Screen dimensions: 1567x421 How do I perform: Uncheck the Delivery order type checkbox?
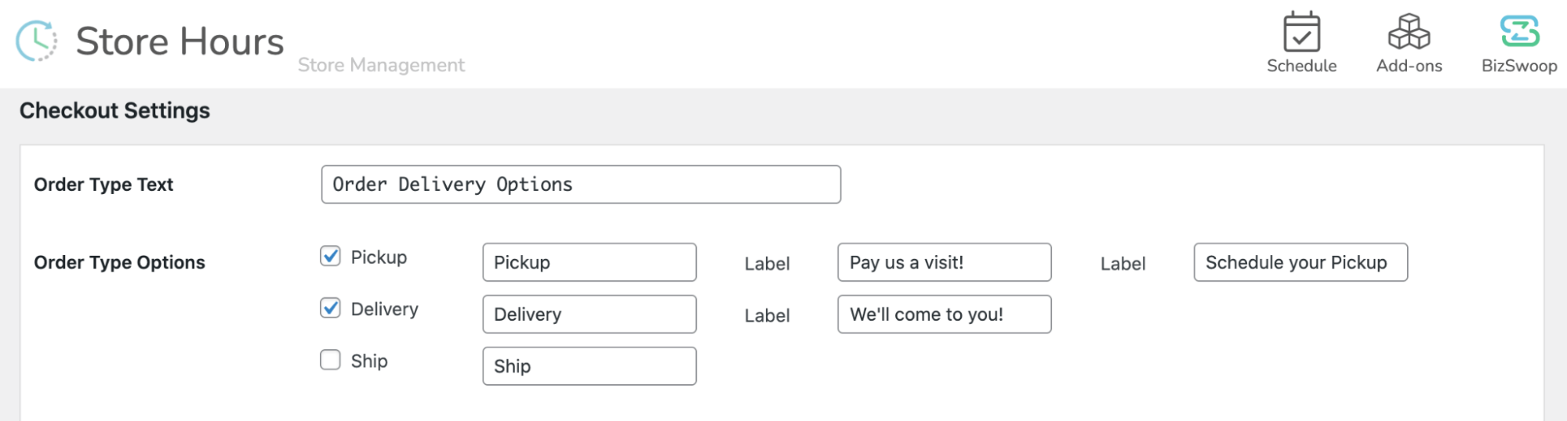click(x=331, y=308)
